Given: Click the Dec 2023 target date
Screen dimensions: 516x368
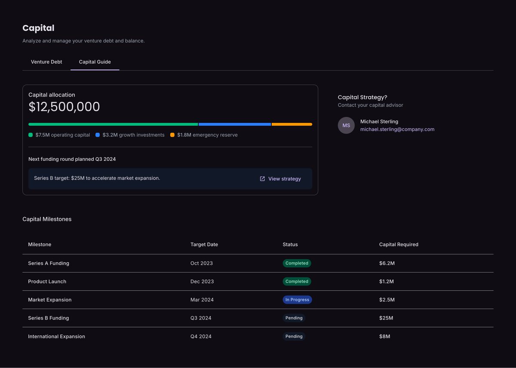Looking at the screenshot, I should tap(202, 282).
